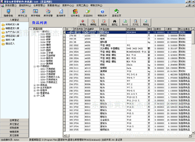The width and height of the screenshot is (195, 142).
Task: Click the 新增 add item button
Action: [x=83, y=22]
